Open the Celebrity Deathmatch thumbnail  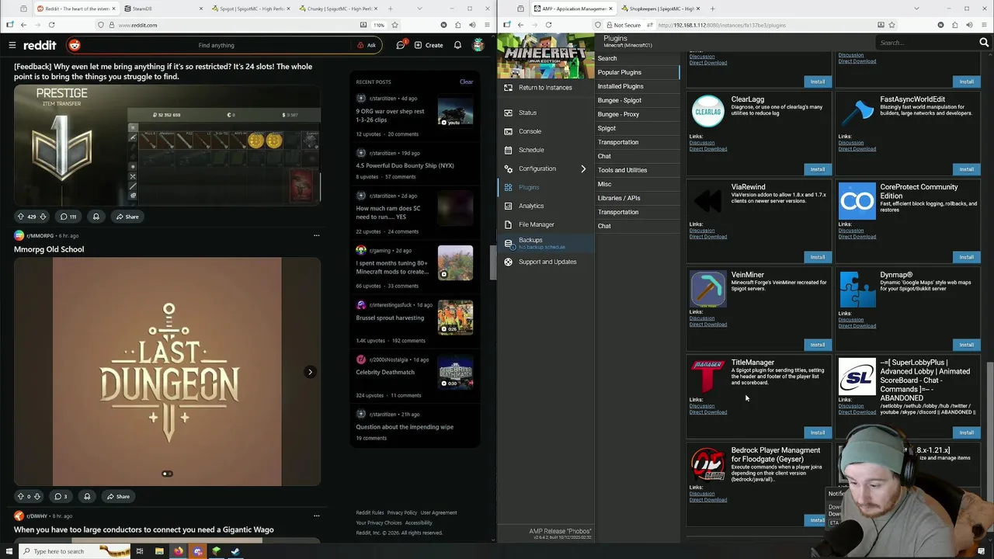coord(455,371)
